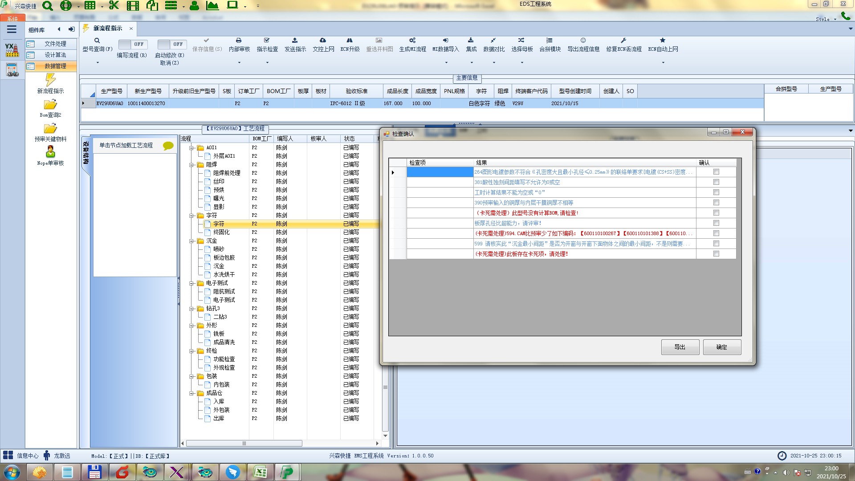
Task: Check confirm box for 381酸性蚀刻间距 row
Action: pyautogui.click(x=716, y=182)
